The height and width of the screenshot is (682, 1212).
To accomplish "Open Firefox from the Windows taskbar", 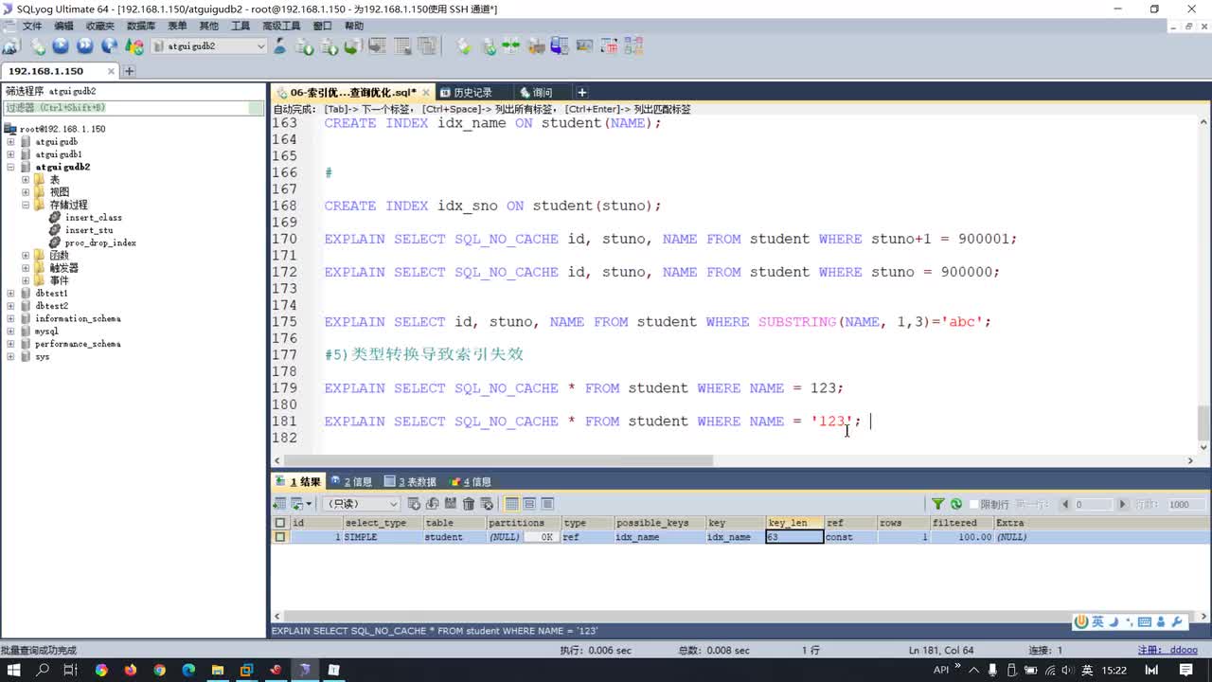I will [130, 670].
